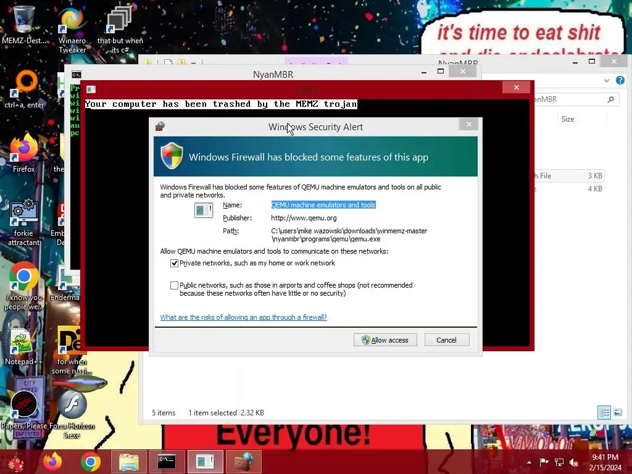Click the app icon next to Name field

[204, 210]
